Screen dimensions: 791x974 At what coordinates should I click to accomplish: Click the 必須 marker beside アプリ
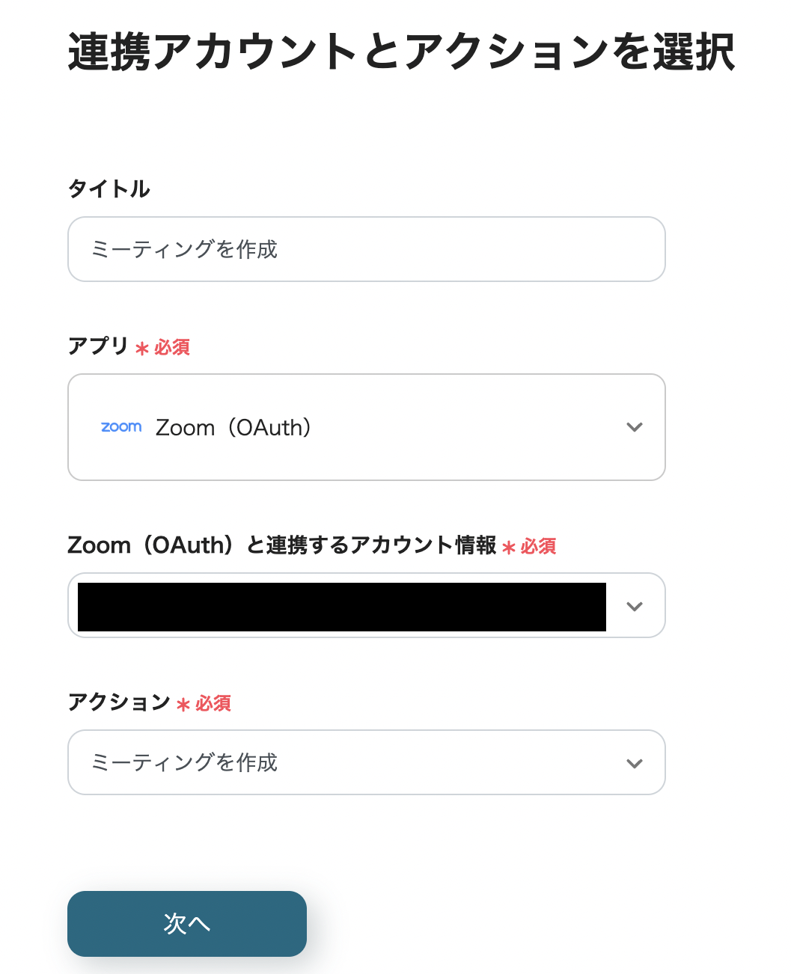(x=172, y=348)
